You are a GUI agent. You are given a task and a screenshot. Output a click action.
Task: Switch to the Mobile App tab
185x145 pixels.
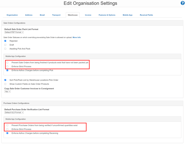point(128,15)
